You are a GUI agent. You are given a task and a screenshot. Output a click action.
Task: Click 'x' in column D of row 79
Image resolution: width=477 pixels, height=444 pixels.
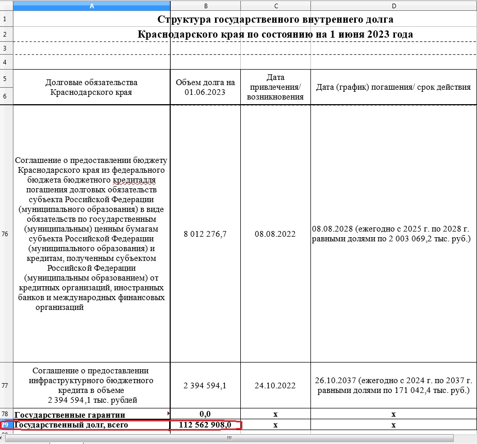point(393,424)
